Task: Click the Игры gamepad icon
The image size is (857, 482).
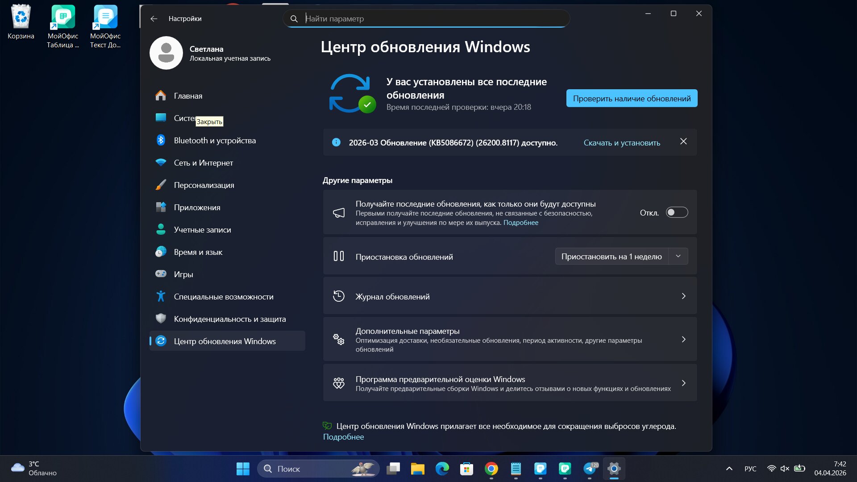Action: pyautogui.click(x=161, y=274)
